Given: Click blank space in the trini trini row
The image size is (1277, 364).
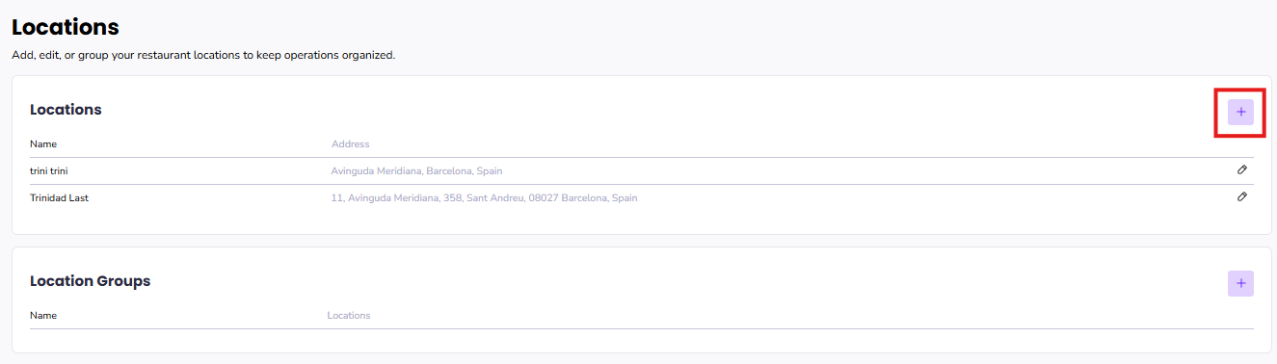Looking at the screenshot, I should coord(867,170).
